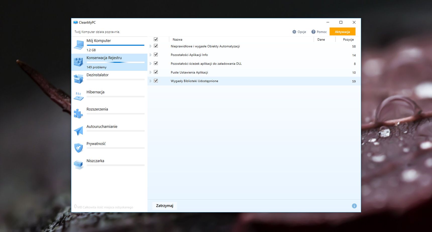Expand Pozostałości ścieżek aplikacji DLL row

click(150, 63)
